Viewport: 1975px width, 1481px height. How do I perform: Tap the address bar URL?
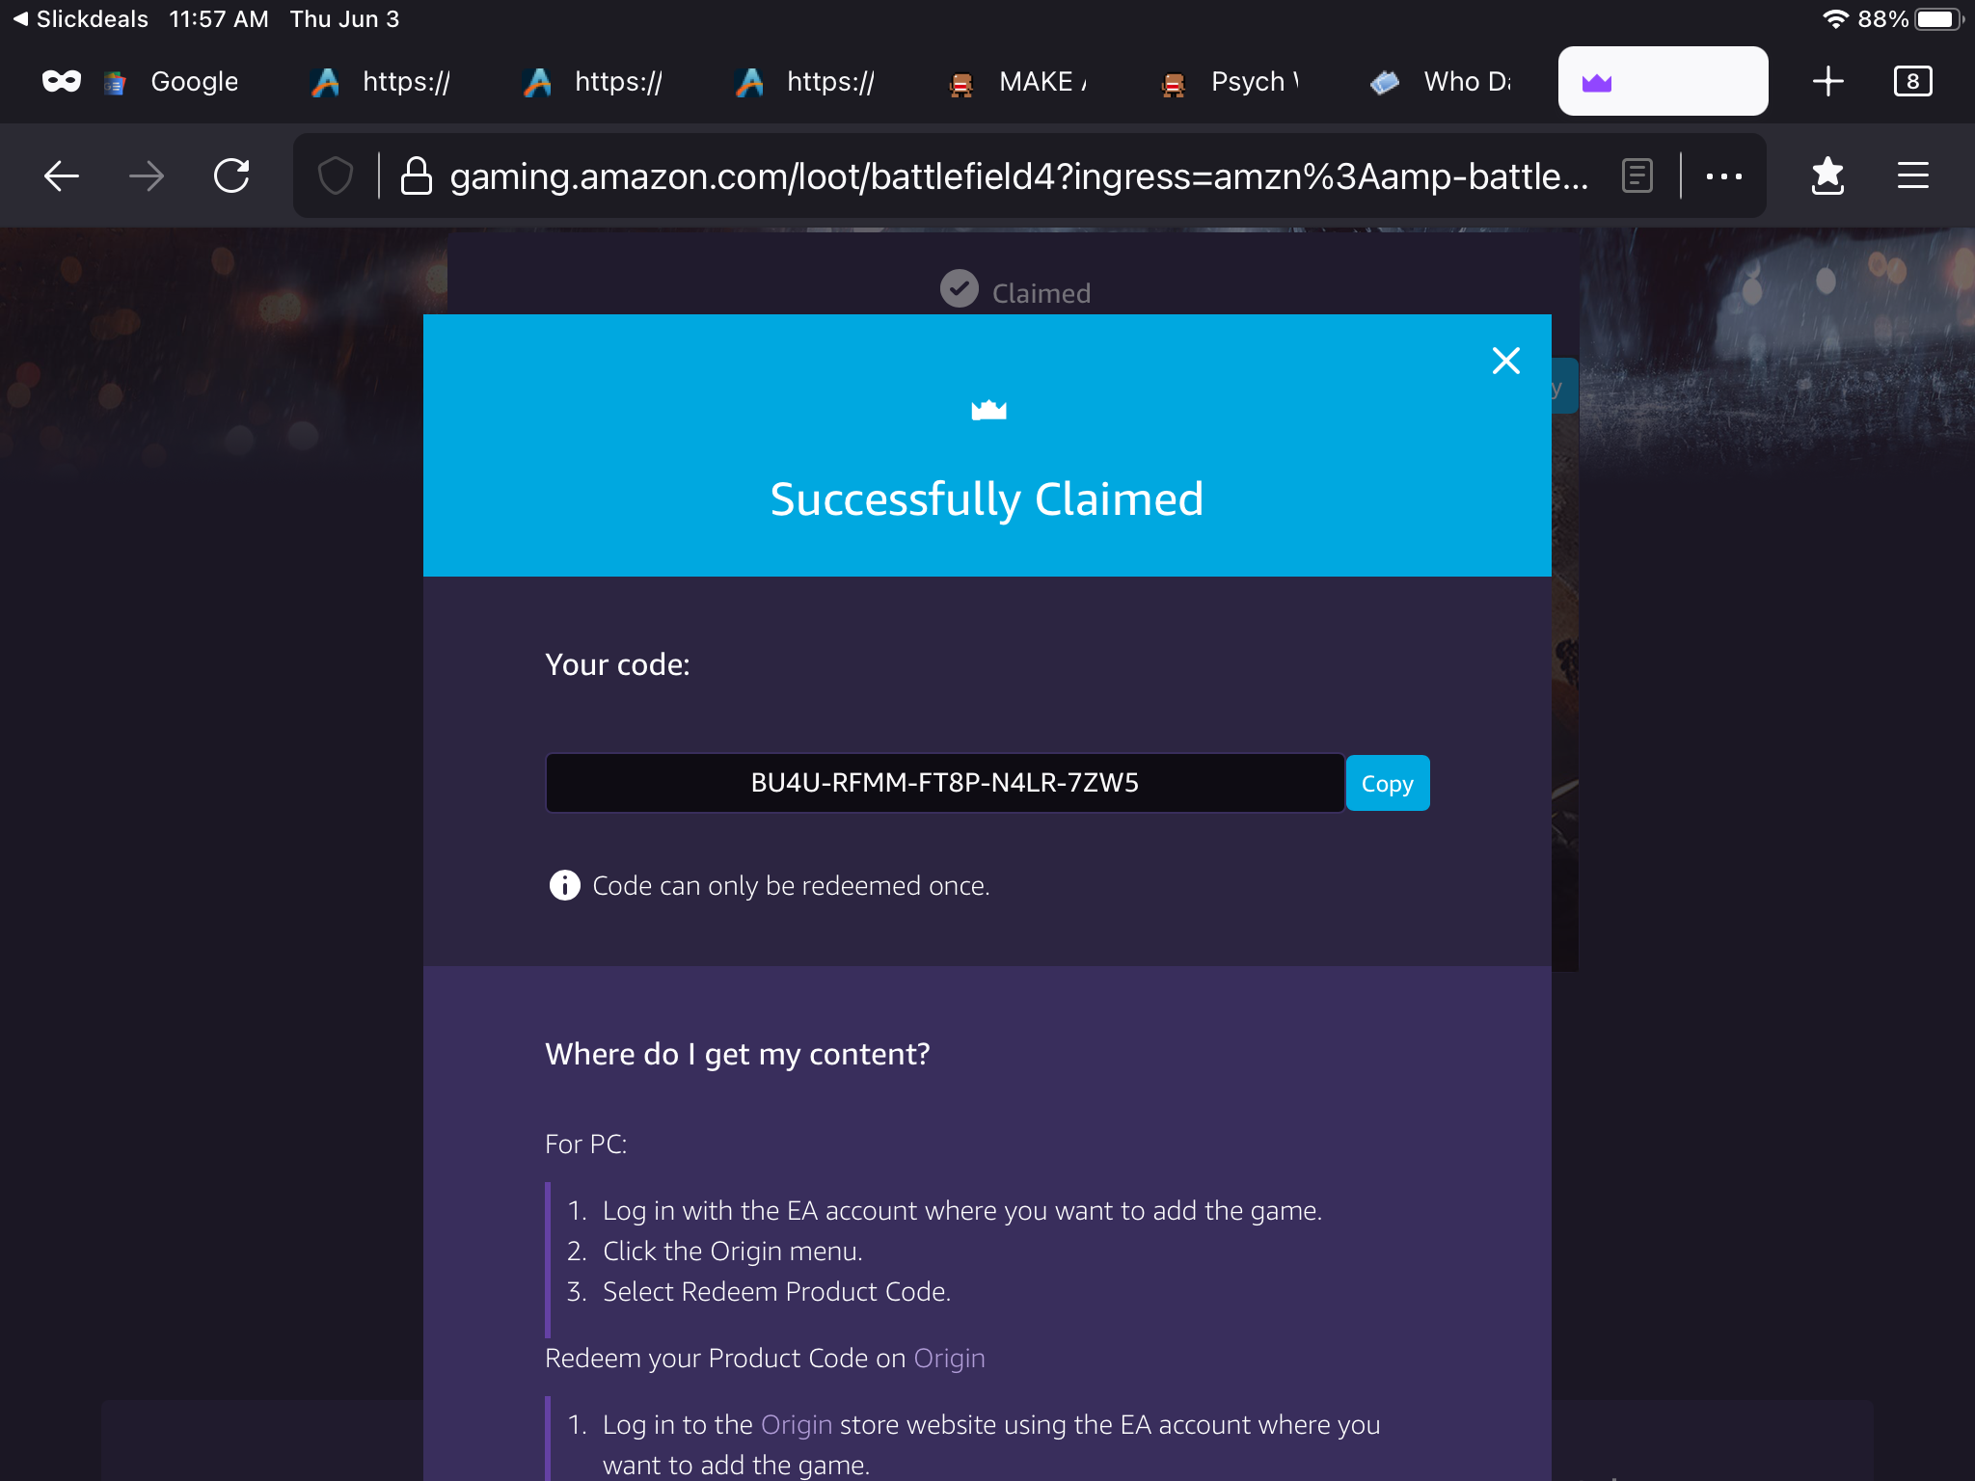pyautogui.click(x=1018, y=175)
